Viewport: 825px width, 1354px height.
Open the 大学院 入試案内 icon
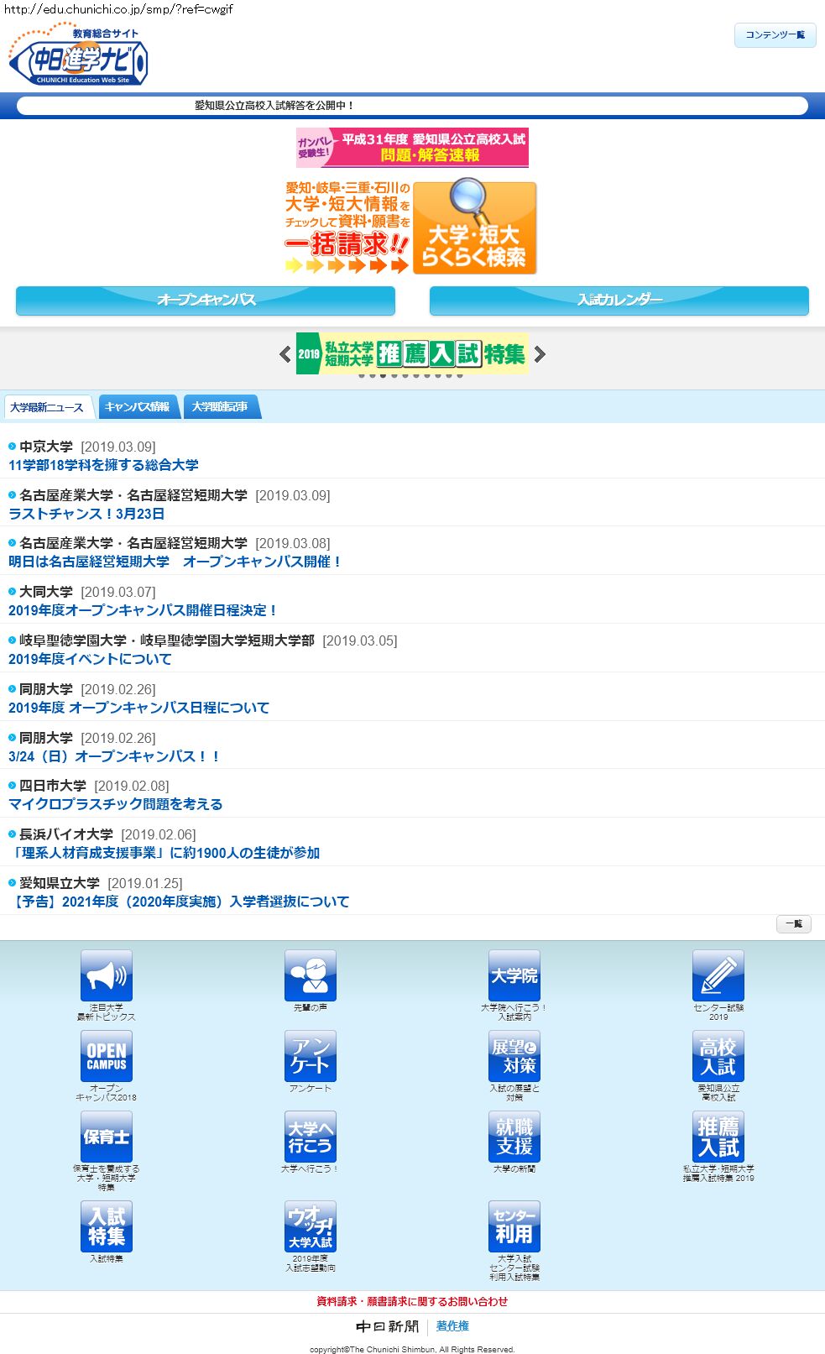pos(514,975)
